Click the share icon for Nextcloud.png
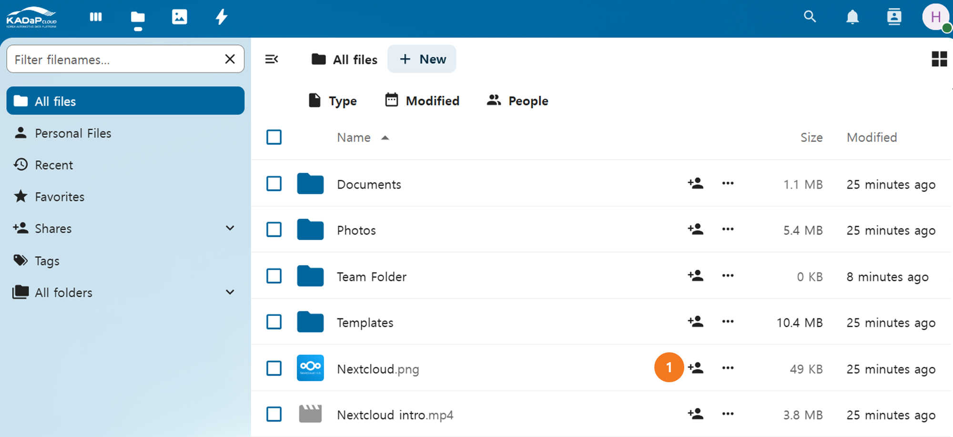Image resolution: width=953 pixels, height=437 pixels. [x=696, y=368]
